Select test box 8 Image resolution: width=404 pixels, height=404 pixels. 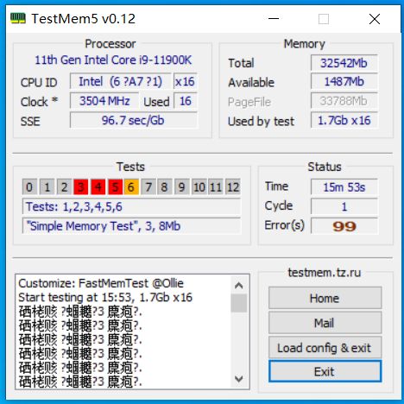(165, 187)
